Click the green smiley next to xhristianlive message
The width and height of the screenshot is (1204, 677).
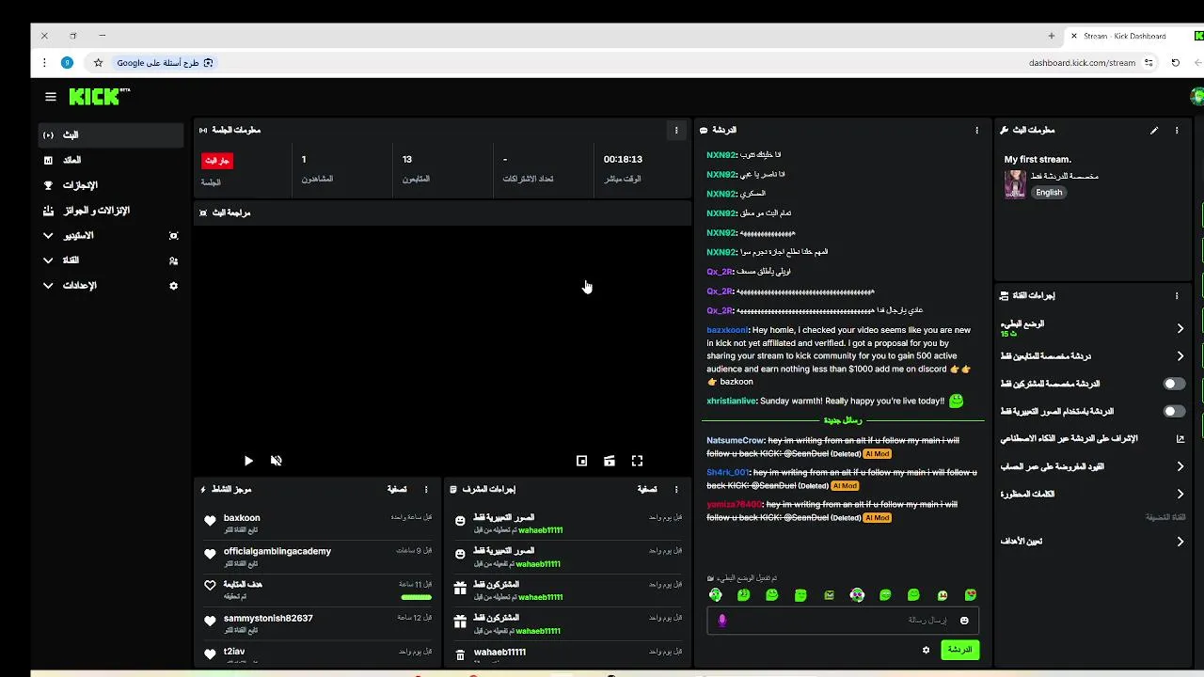(957, 401)
